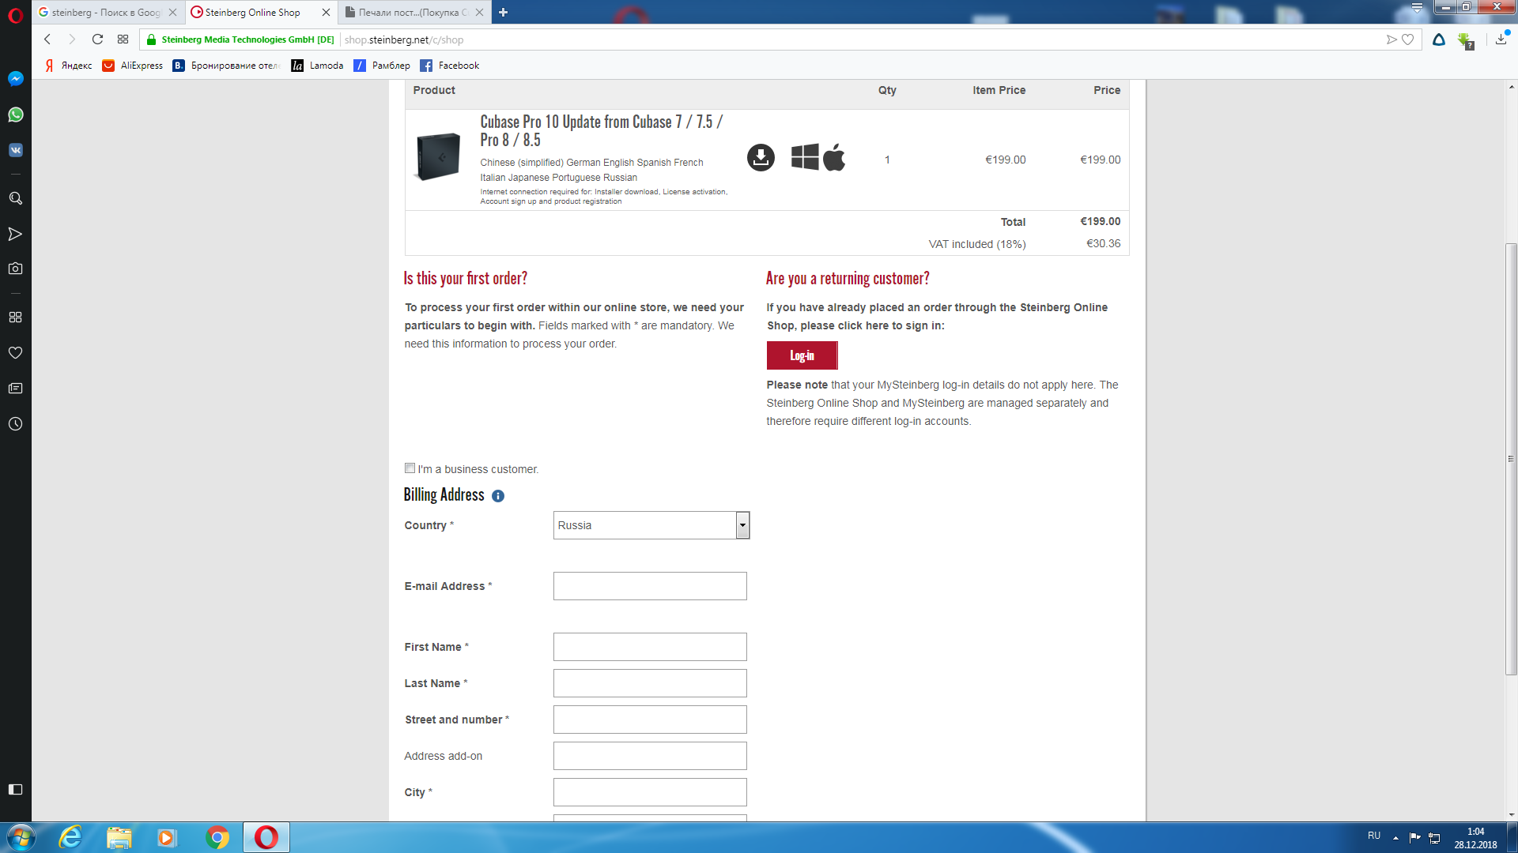Expand the Country dropdown
Screen dimensions: 1518x853
coord(742,525)
